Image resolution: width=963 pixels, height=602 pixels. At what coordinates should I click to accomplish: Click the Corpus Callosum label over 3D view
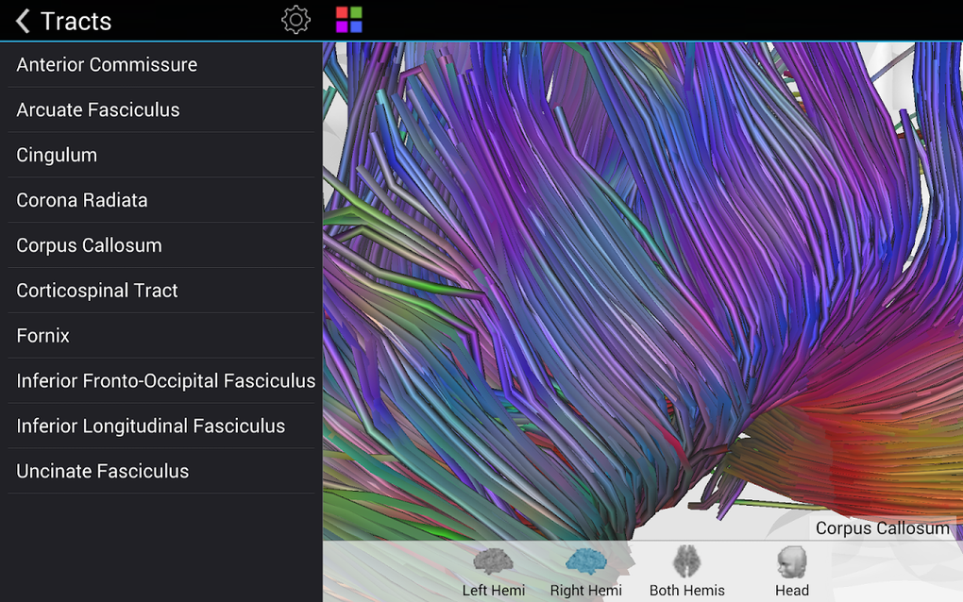[882, 528]
